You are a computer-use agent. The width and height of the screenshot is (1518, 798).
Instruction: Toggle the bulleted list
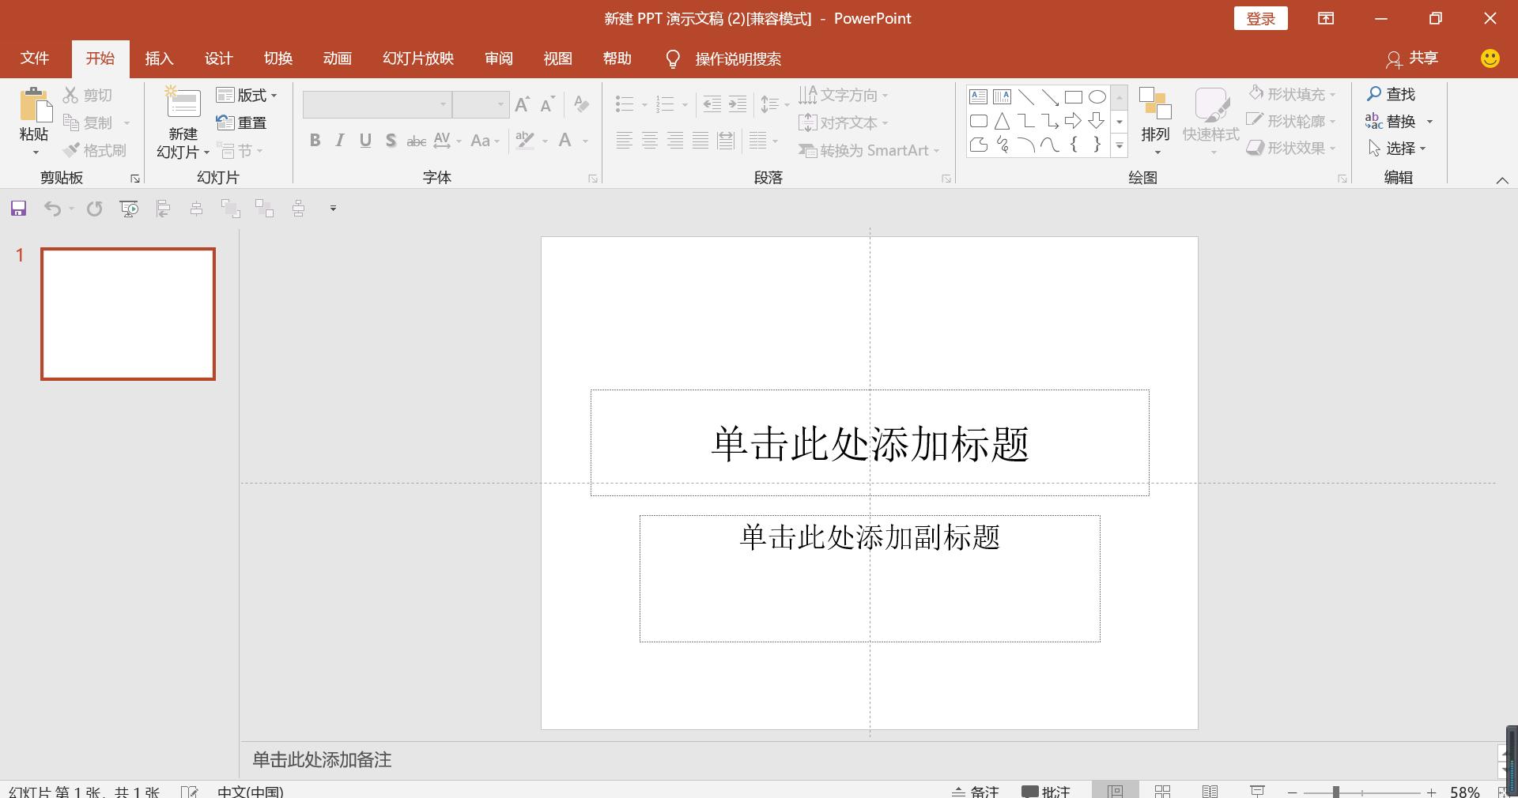pos(624,104)
